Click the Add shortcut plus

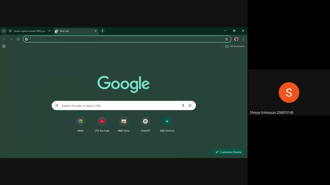167,121
